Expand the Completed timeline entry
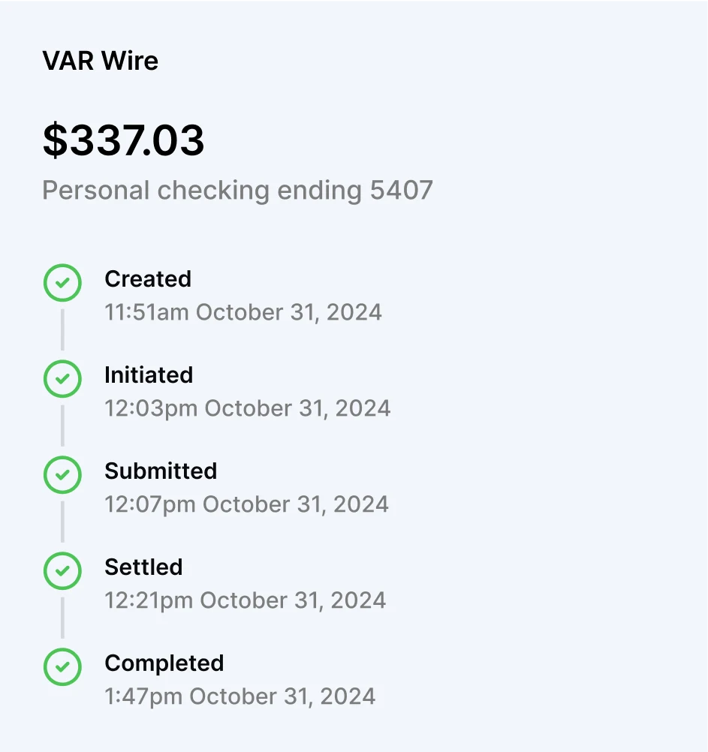Image resolution: width=708 pixels, height=752 pixels. (x=164, y=663)
